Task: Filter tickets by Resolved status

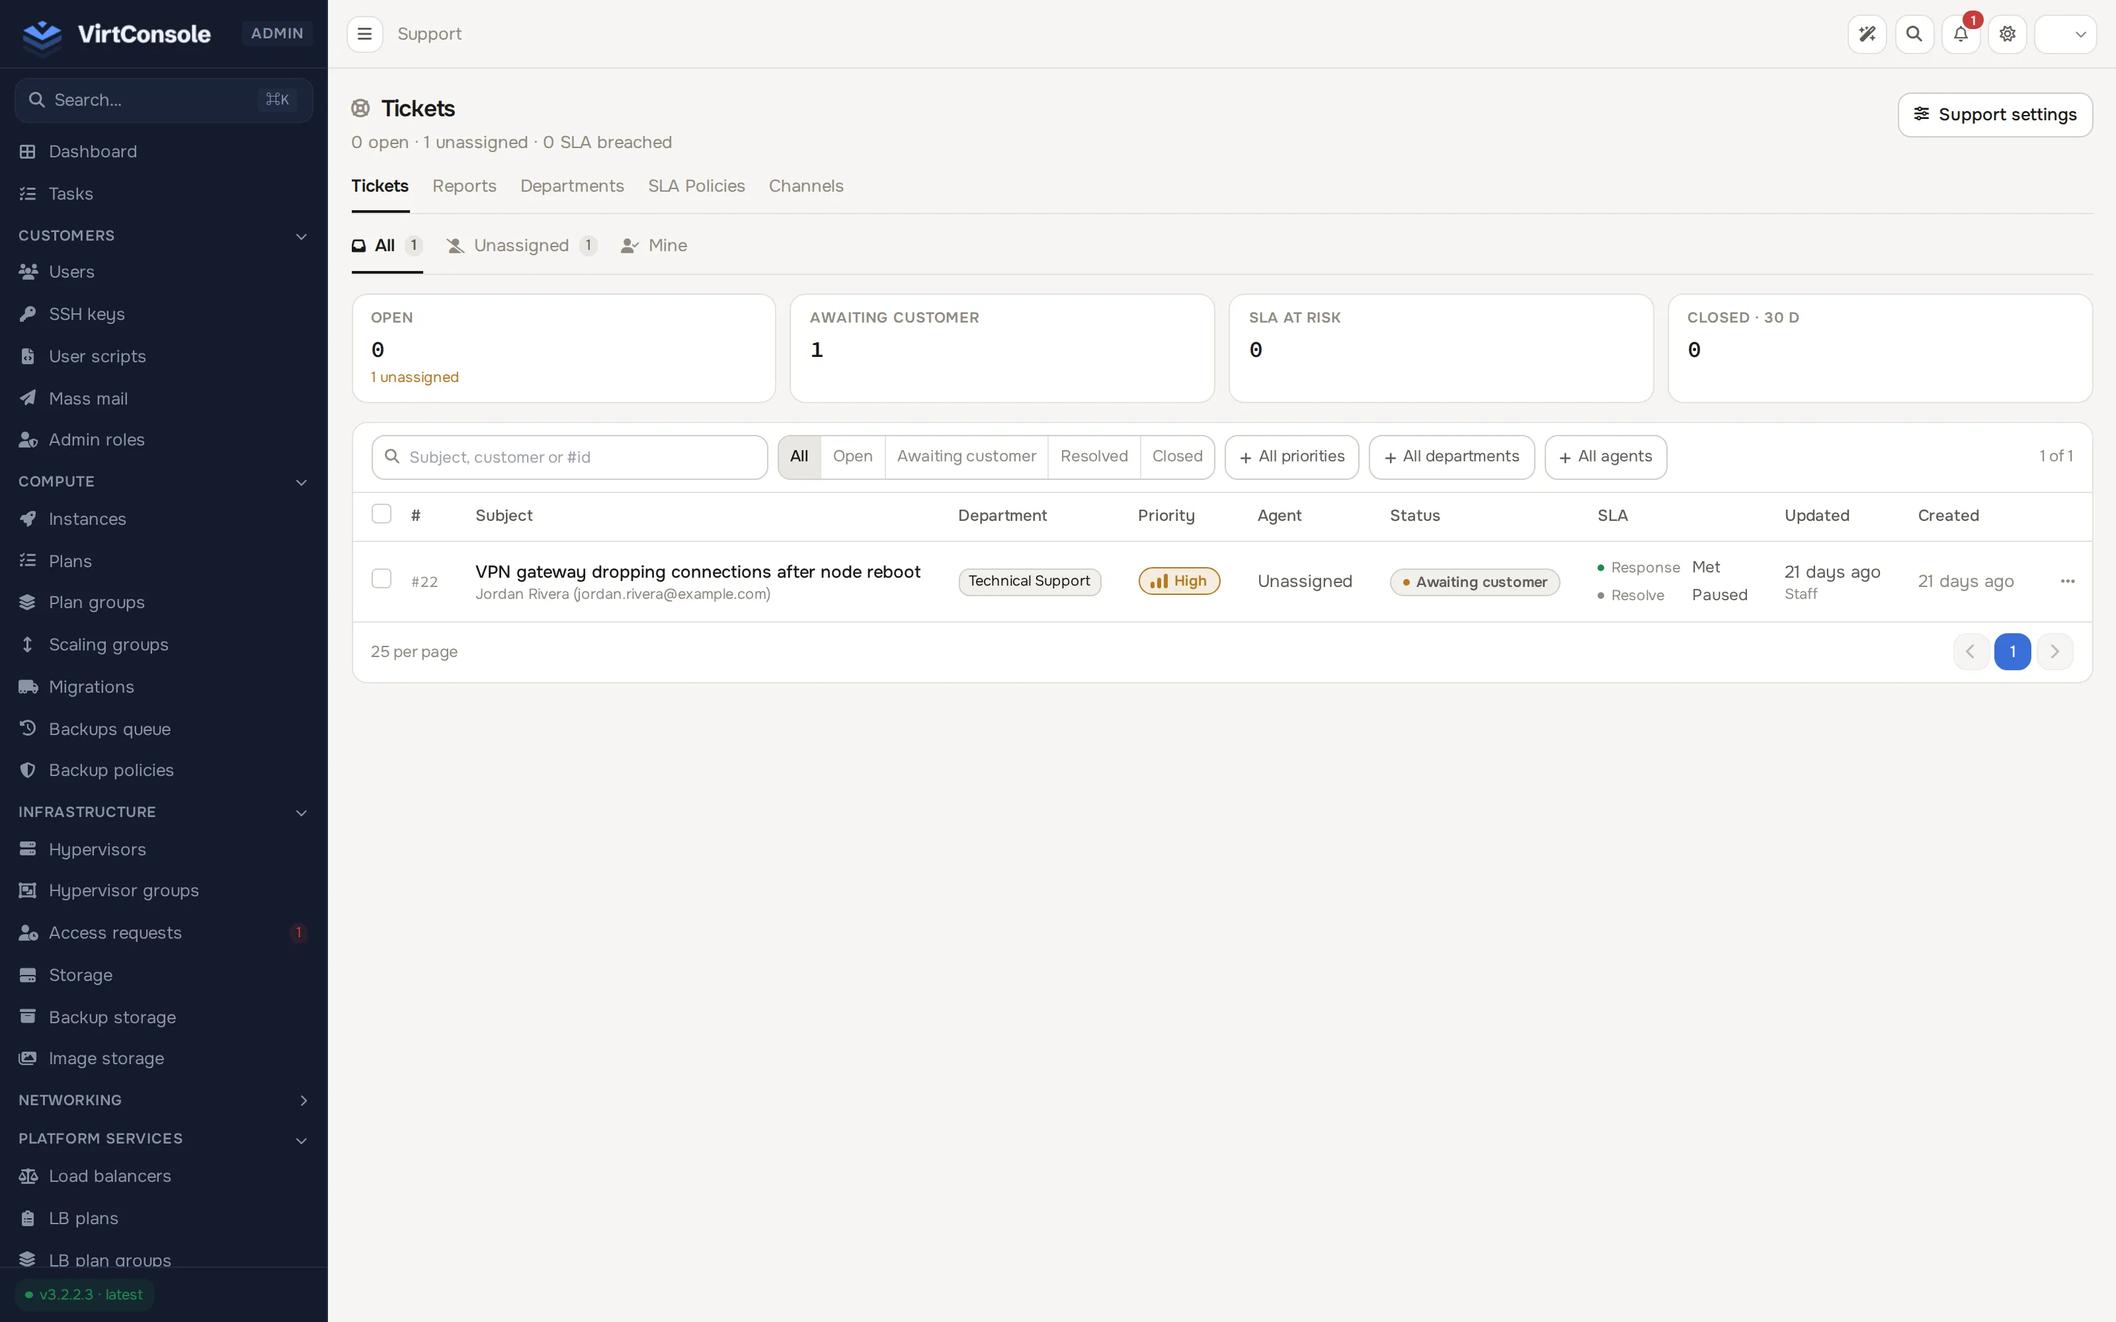Action: click(x=1094, y=456)
